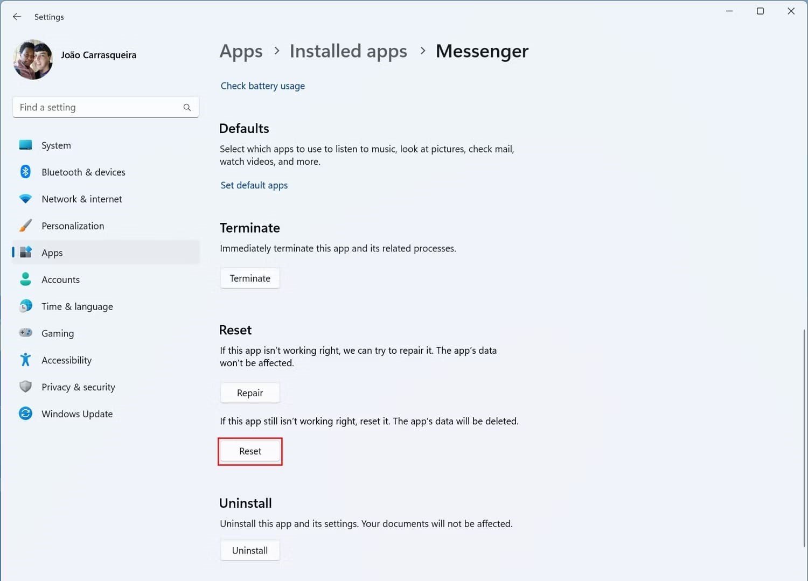Click the back arrow in Settings
Image resolution: width=808 pixels, height=581 pixels.
[x=17, y=17]
